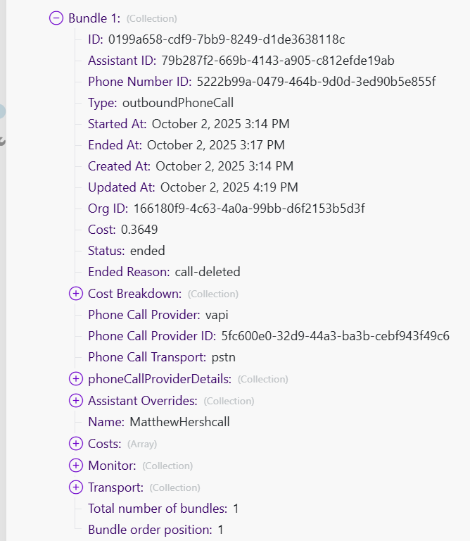Click the Started At date value

click(x=220, y=124)
